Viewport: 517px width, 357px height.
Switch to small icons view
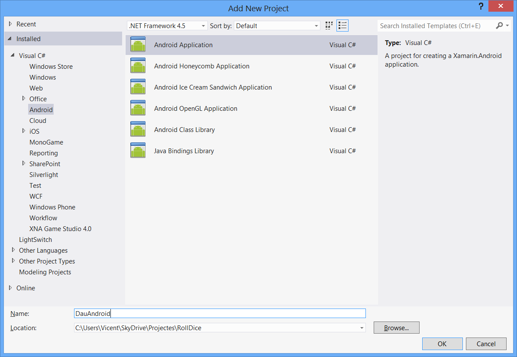(329, 26)
